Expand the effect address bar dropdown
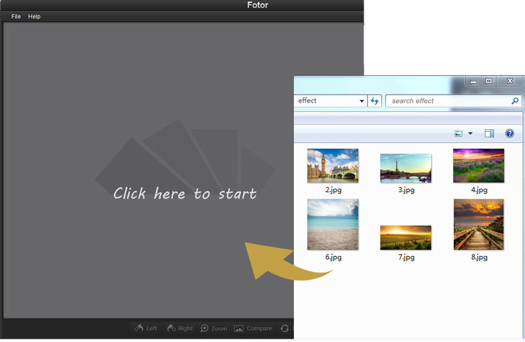The height and width of the screenshot is (342, 525). [x=362, y=101]
